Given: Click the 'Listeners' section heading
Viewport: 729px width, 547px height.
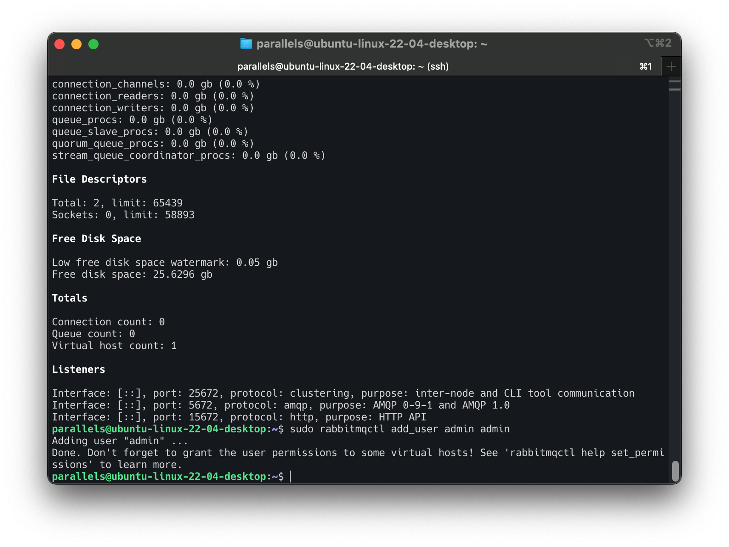Looking at the screenshot, I should [x=79, y=369].
